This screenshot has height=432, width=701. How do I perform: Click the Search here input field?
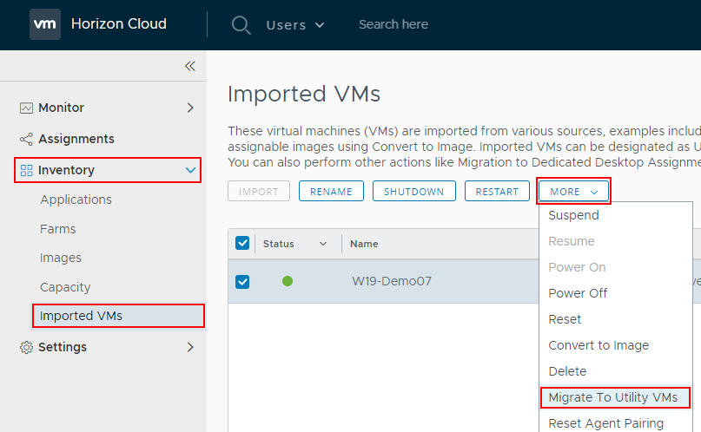click(434, 24)
